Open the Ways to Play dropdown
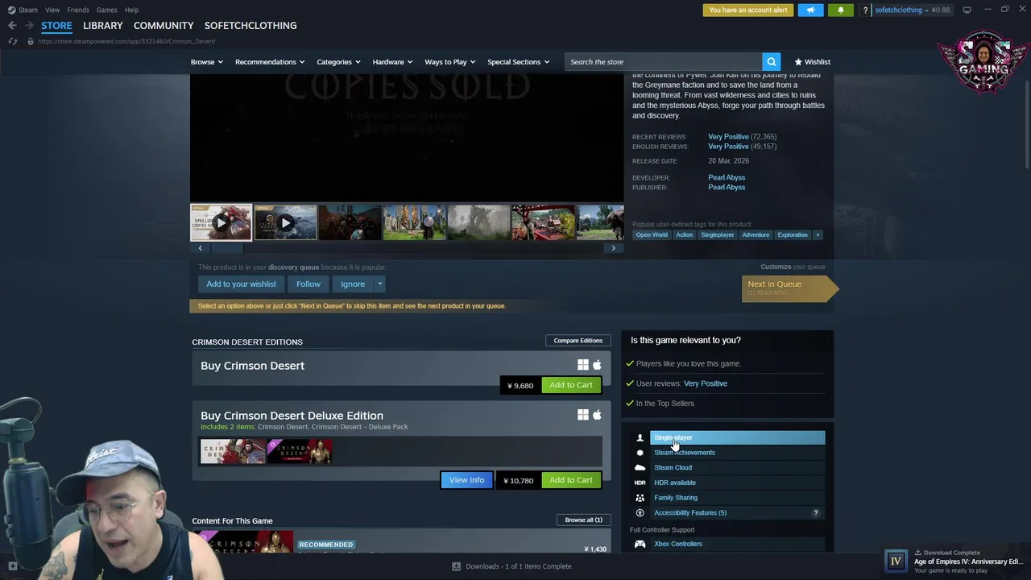The image size is (1031, 580). tap(449, 62)
